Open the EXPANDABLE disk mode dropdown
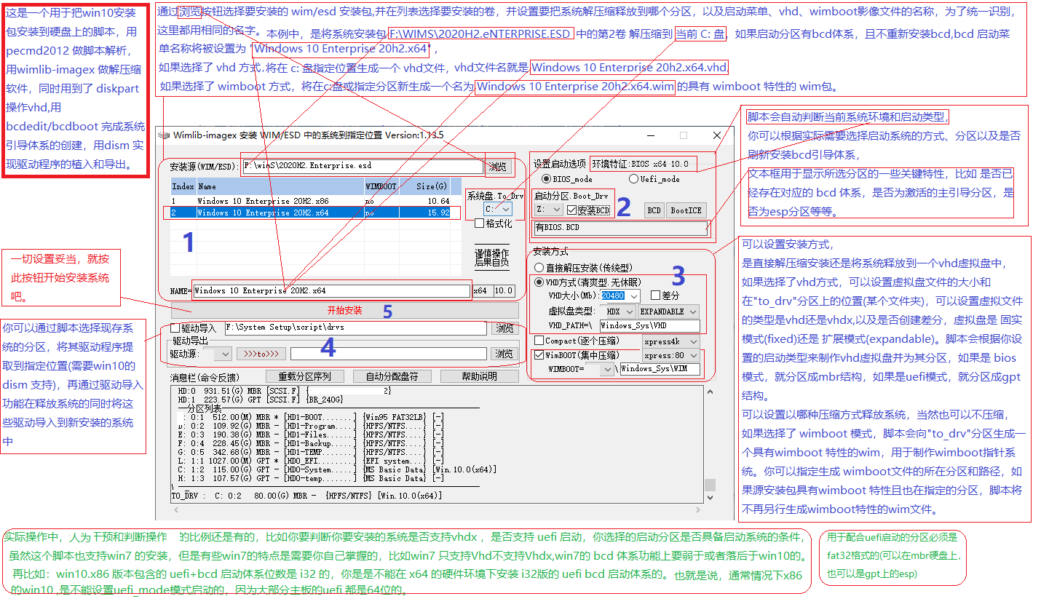 (668, 311)
